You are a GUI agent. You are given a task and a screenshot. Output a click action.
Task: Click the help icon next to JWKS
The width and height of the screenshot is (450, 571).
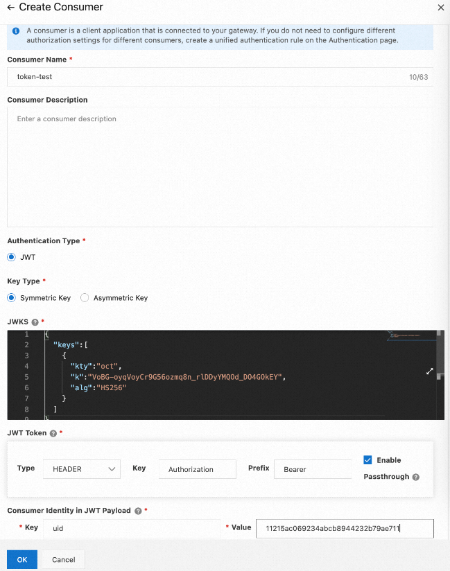point(35,322)
